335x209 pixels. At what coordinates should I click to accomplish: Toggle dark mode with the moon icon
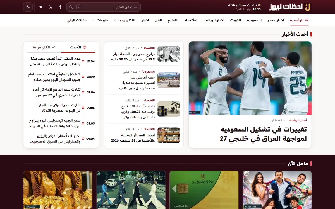[28, 7]
